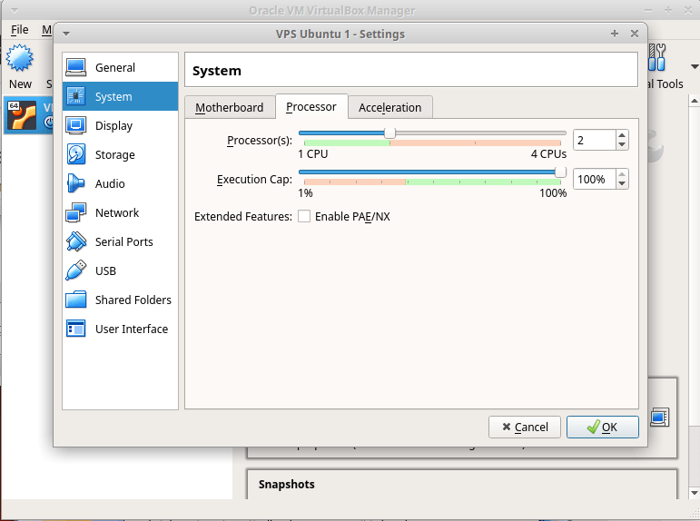Increase execution cap spinner up arrow
700x521 pixels.
coord(622,174)
